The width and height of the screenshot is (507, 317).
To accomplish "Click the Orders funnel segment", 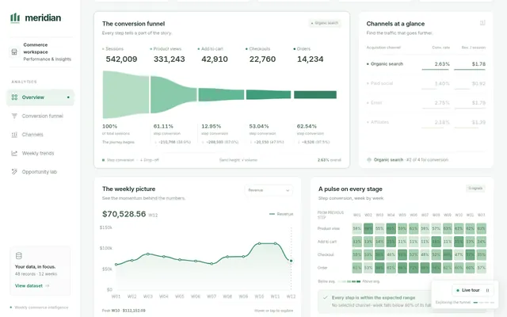I will pos(315,94).
